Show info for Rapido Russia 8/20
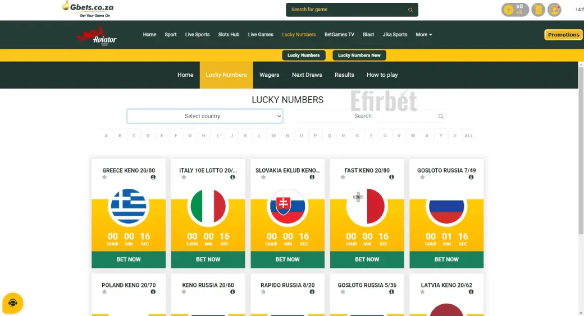The width and height of the screenshot is (584, 316). (x=312, y=292)
